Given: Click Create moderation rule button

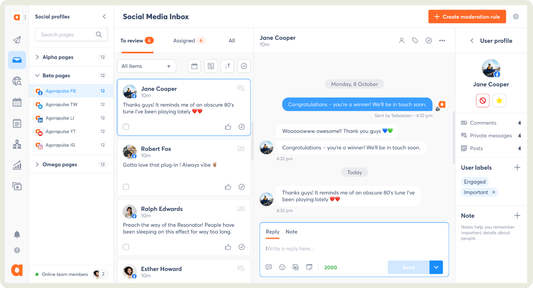Looking at the screenshot, I should coord(467,17).
